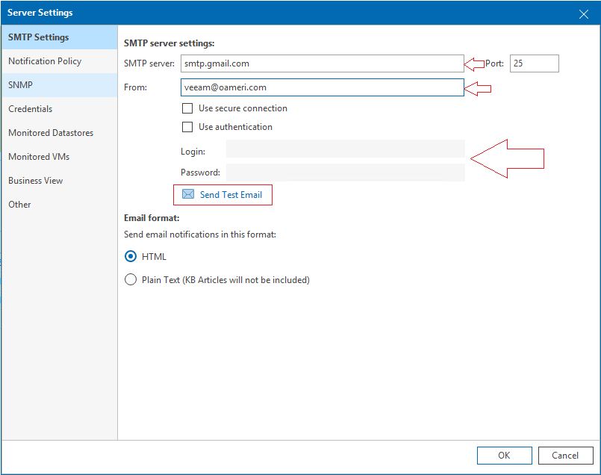Viewport: 601px width, 475px height.
Task: Switch to the Notification Policy section
Action: [60, 61]
